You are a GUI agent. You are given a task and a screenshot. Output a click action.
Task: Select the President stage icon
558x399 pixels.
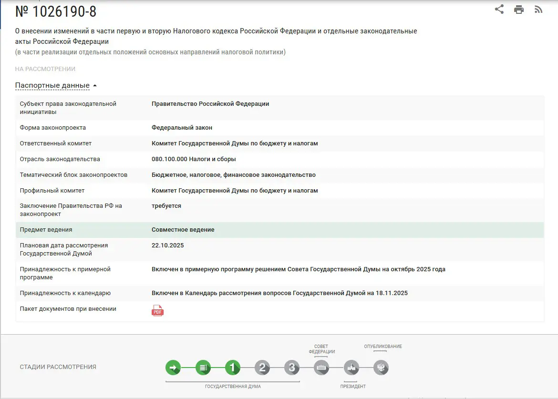pyautogui.click(x=351, y=368)
